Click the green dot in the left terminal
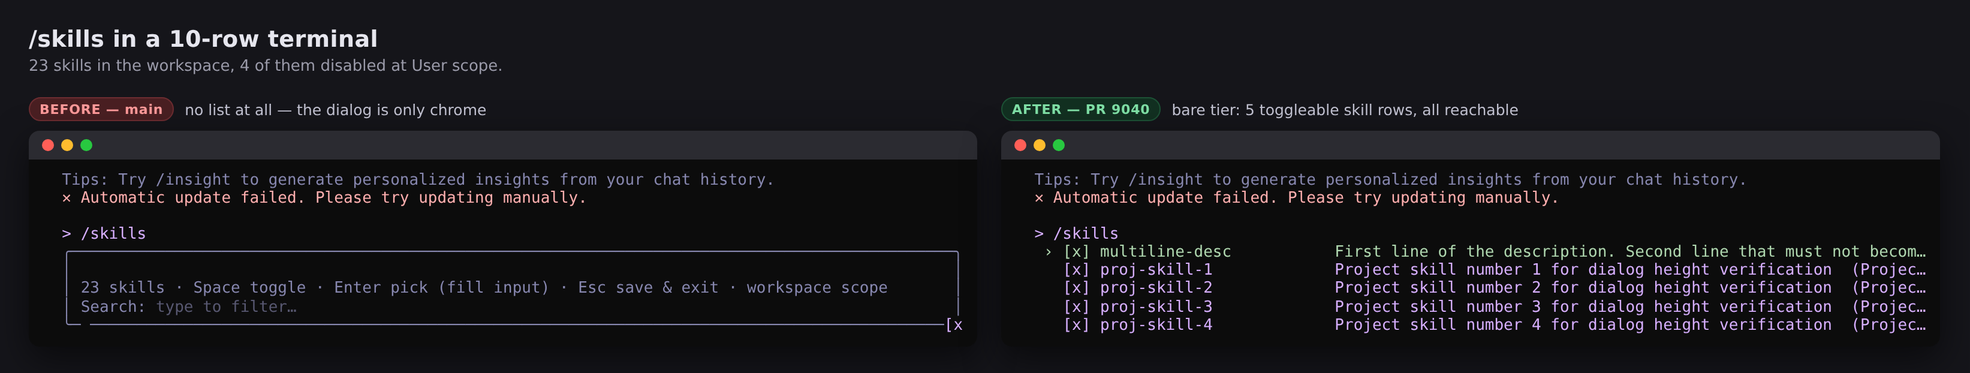The height and width of the screenshot is (373, 1970). 86,145
